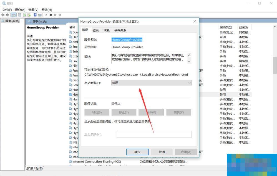Open the 文件(F) menu
The width and height of the screenshot is (277, 176).
coord(7,10)
